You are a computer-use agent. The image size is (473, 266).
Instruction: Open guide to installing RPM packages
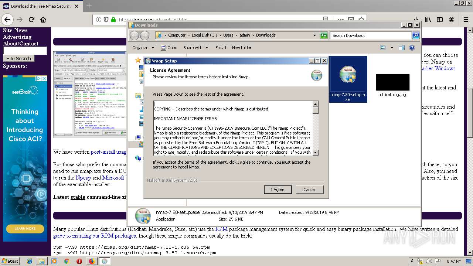[x=95, y=236]
